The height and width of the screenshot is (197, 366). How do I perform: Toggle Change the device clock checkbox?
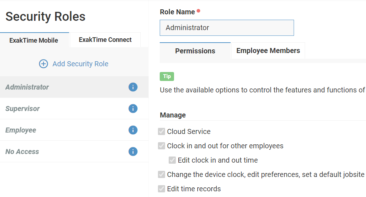coord(162,174)
